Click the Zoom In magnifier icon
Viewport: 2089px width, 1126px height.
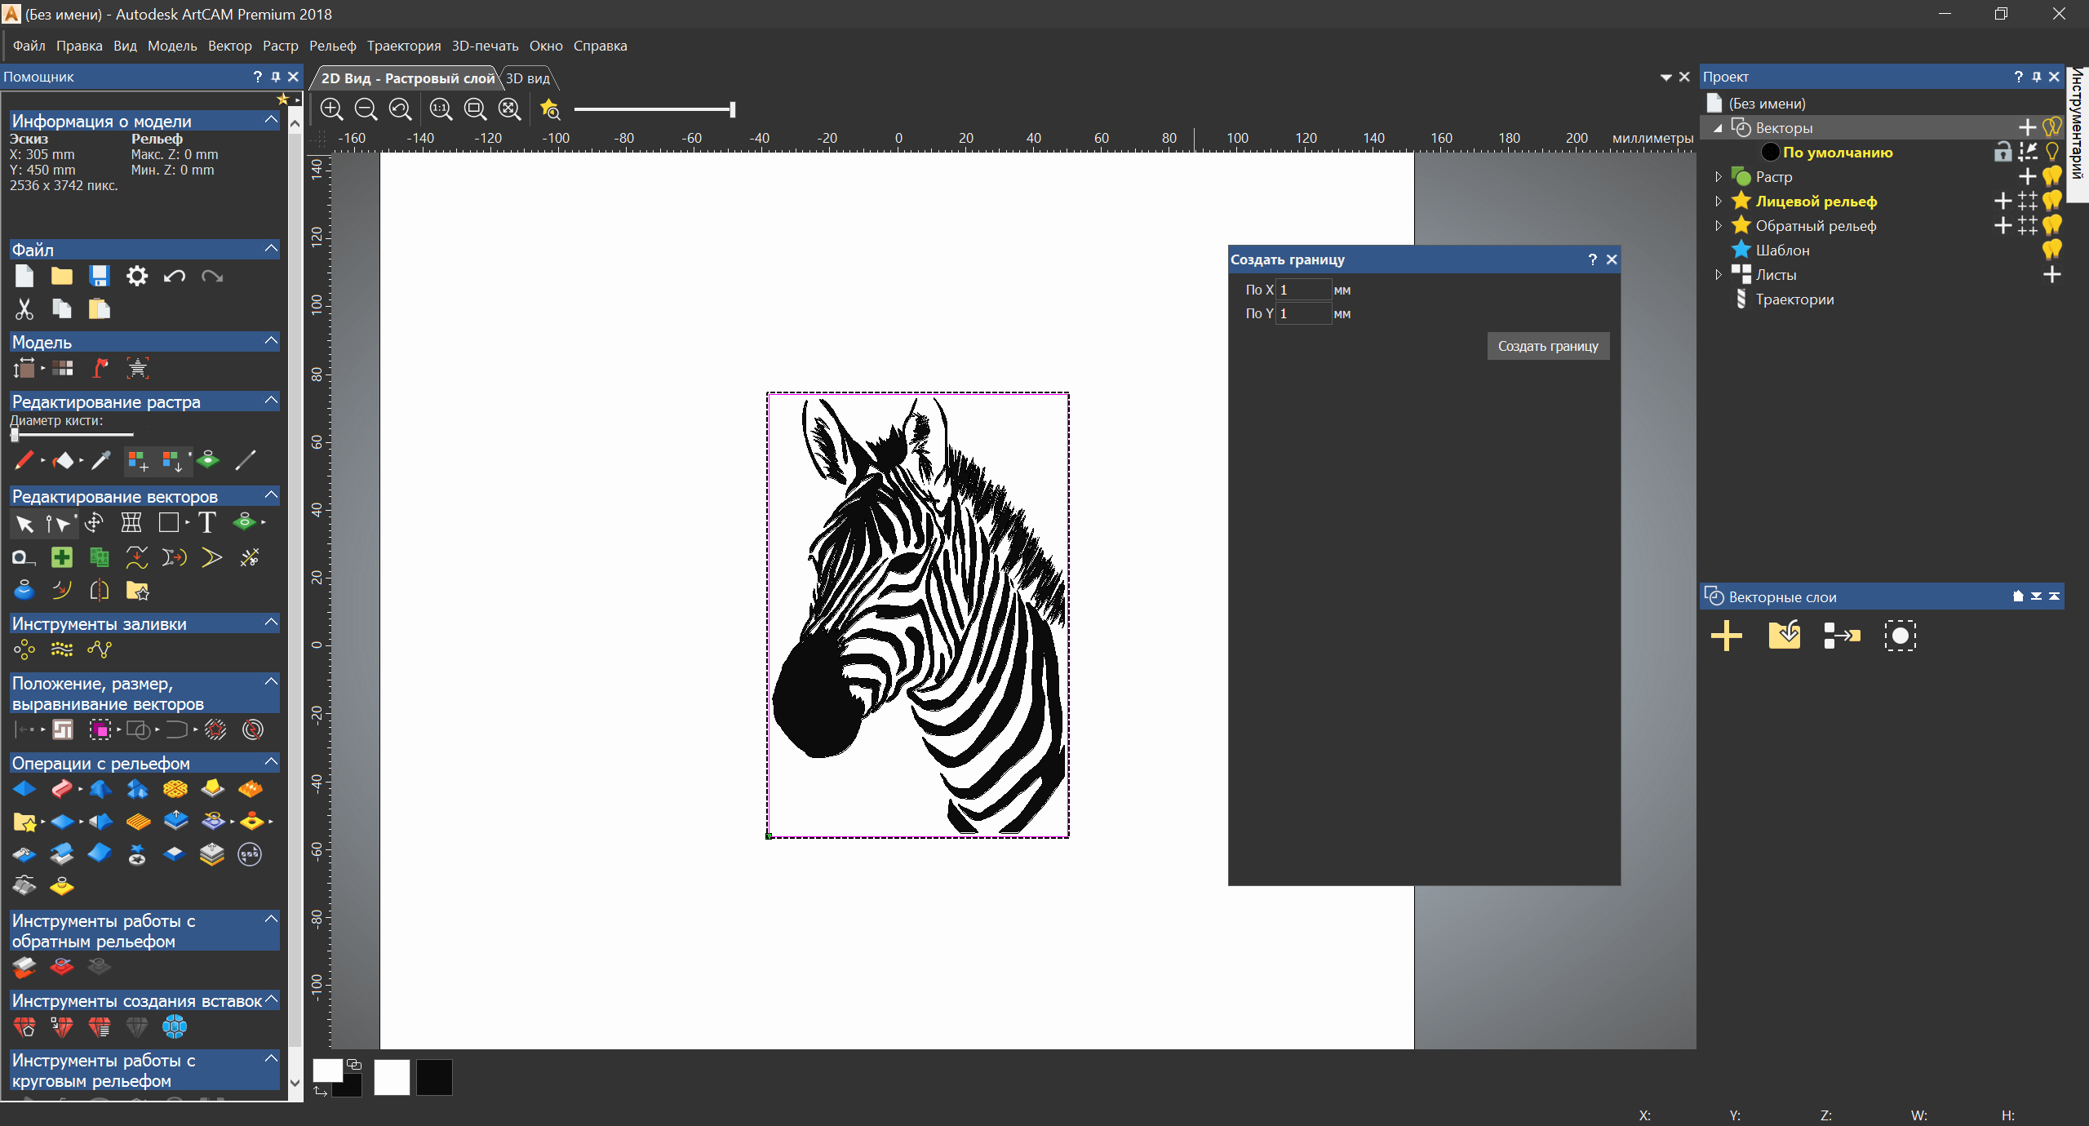[x=331, y=109]
